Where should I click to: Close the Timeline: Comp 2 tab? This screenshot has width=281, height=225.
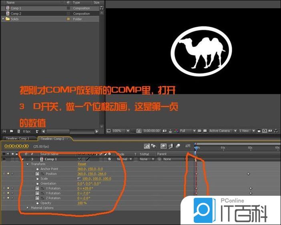[69, 139]
